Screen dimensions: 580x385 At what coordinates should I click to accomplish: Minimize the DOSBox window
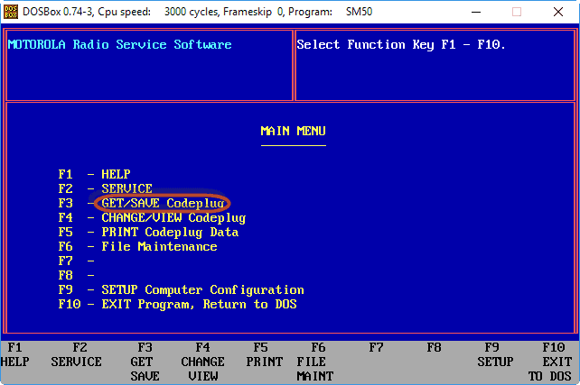pyautogui.click(x=476, y=13)
